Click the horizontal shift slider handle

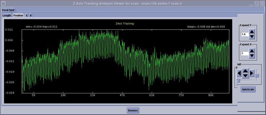tap(238, 80)
